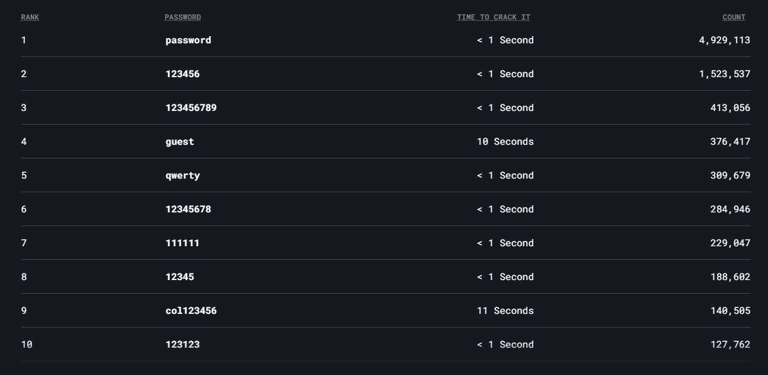
Task: Click the count value 188,602
Action: 730,277
